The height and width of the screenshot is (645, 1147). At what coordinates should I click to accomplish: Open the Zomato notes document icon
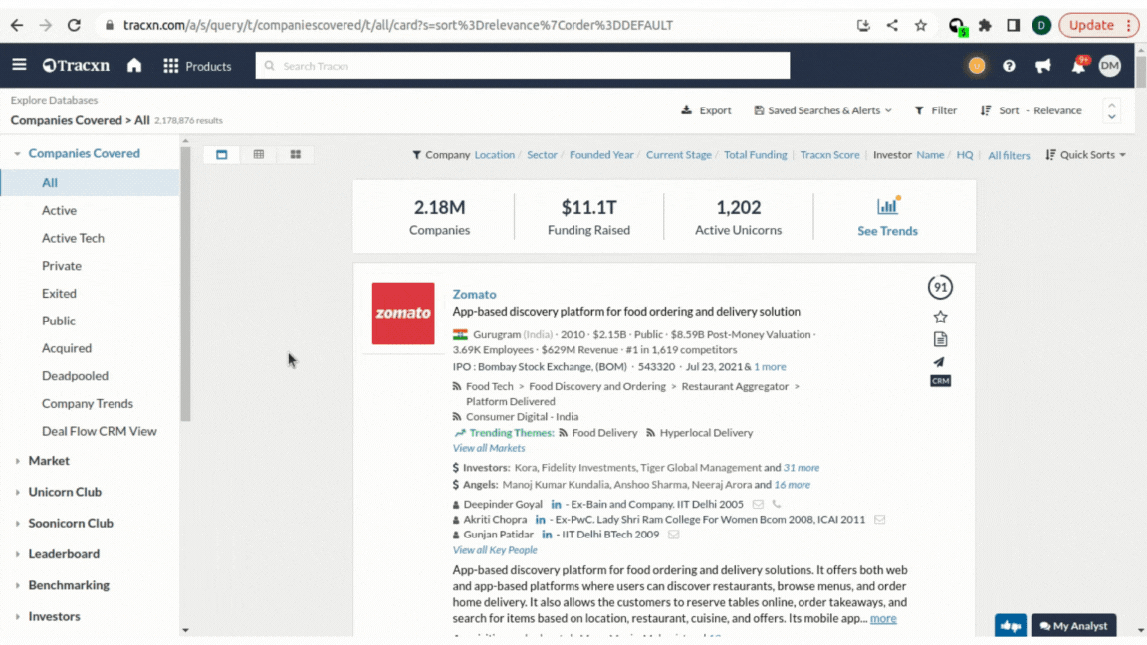click(x=940, y=339)
